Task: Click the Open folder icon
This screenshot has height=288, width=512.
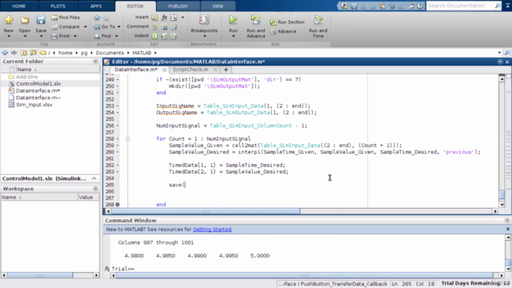Action: click(25, 20)
